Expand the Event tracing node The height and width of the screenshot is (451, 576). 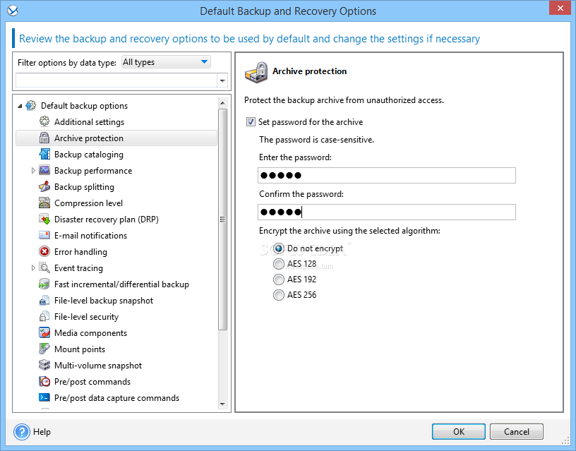[33, 268]
